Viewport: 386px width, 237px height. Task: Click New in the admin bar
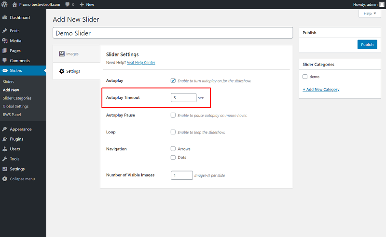pos(90,4)
